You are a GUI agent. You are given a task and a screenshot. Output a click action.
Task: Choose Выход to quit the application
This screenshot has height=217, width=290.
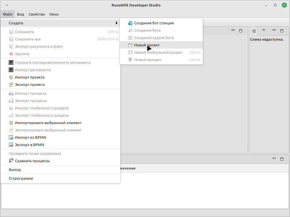coord(61,170)
